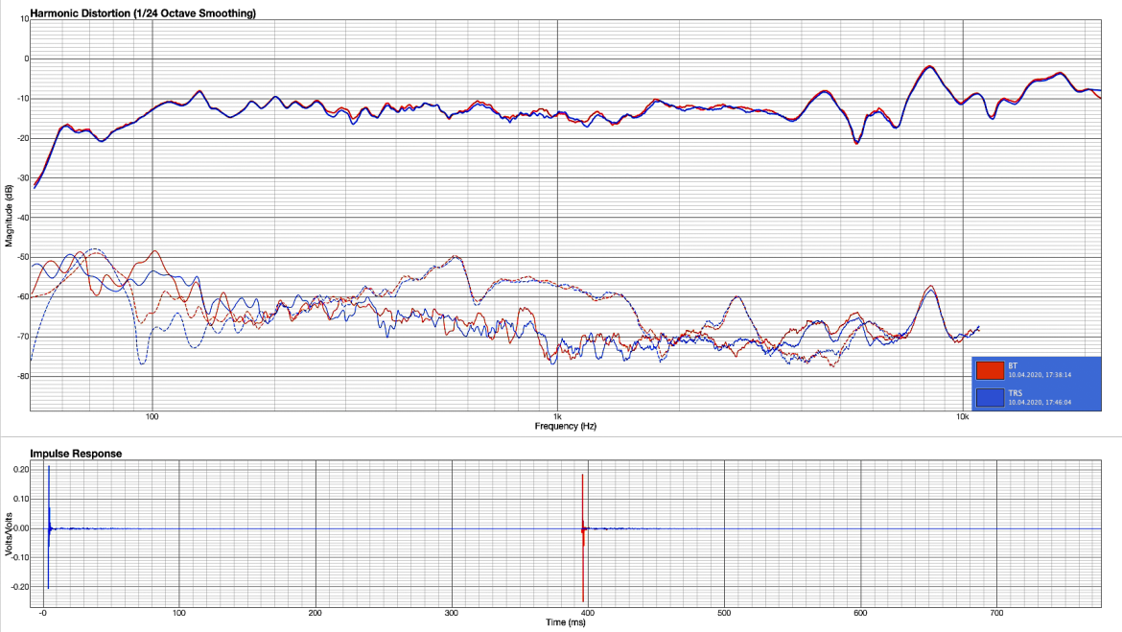Click the 10k frequency axis tick label
Screen dimensions: 1122x632
[963, 416]
